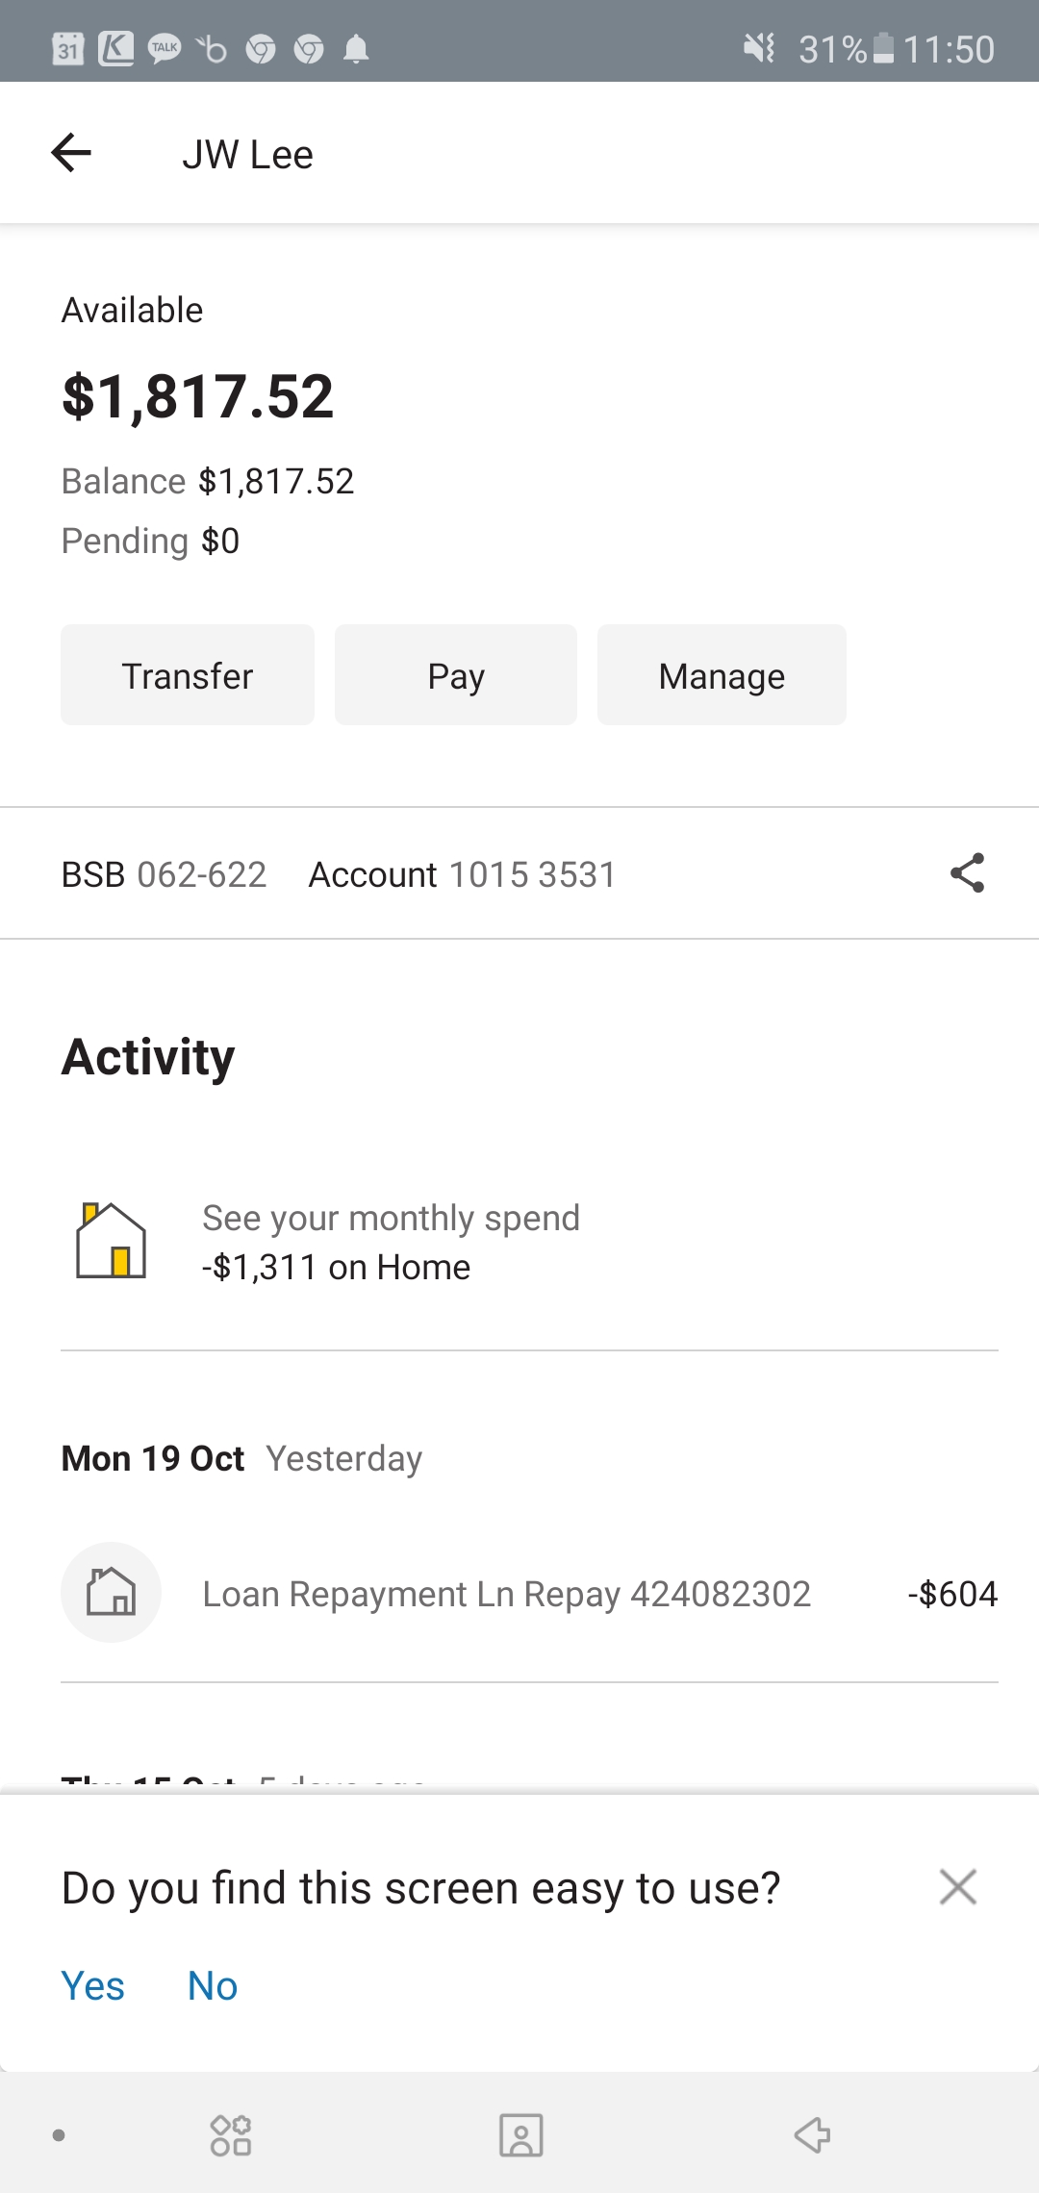Answer Yes to the feedback question
1039x2193 pixels.
93,1986
